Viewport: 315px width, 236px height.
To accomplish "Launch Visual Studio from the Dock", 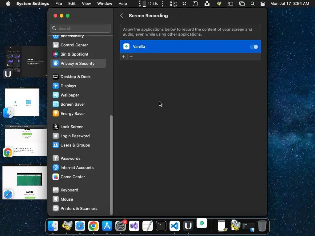I will [134, 226].
